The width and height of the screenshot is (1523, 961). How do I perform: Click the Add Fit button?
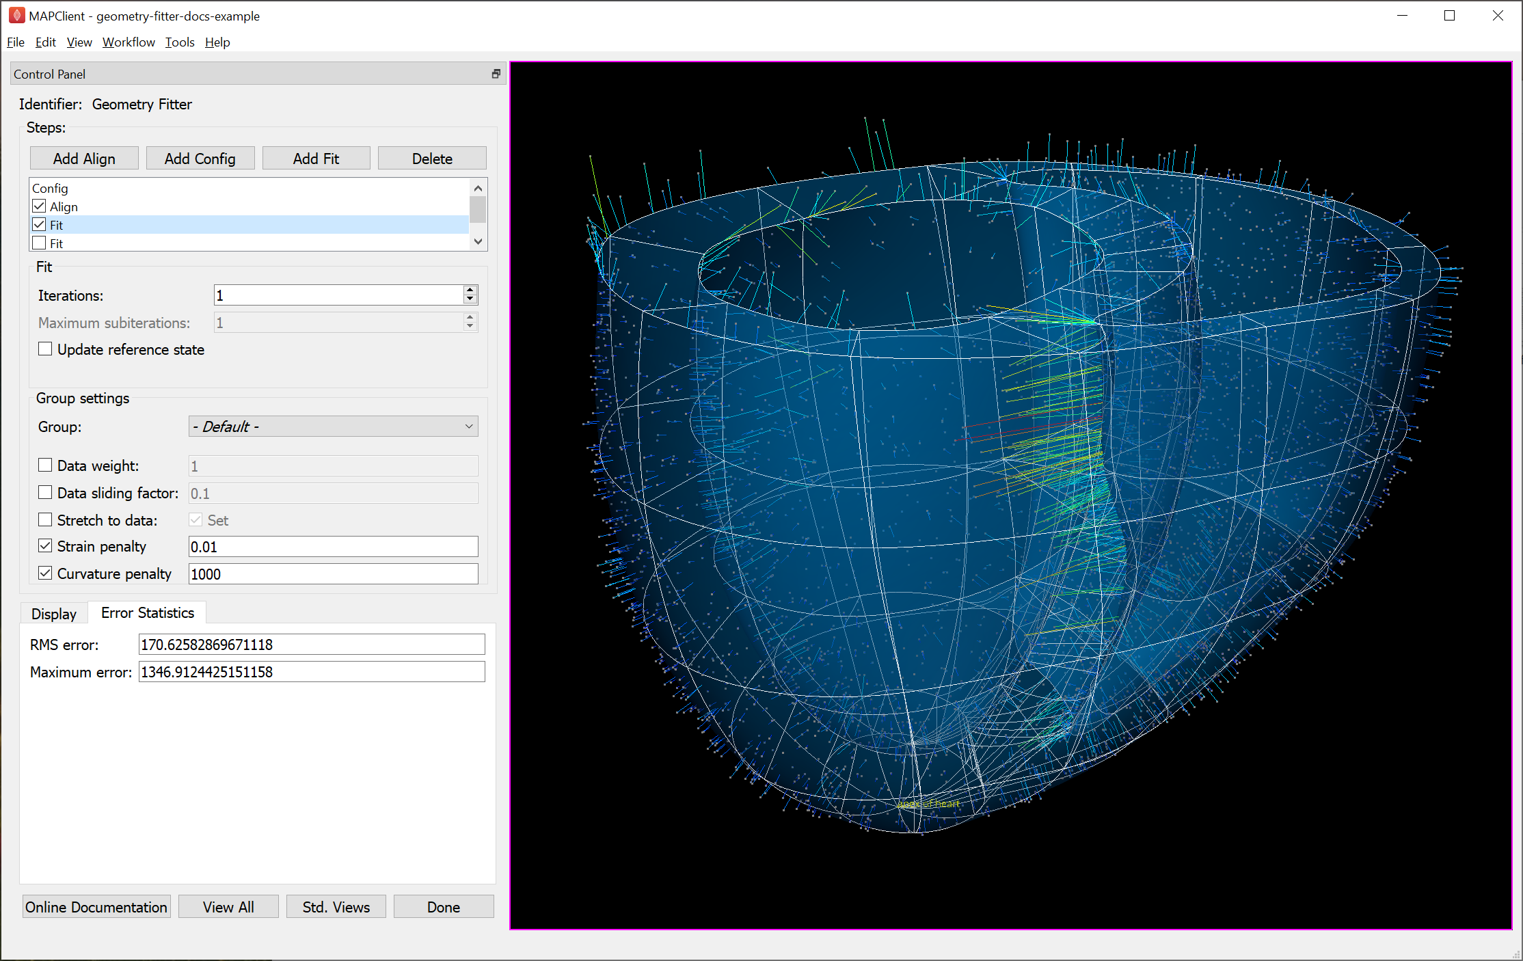click(x=316, y=159)
